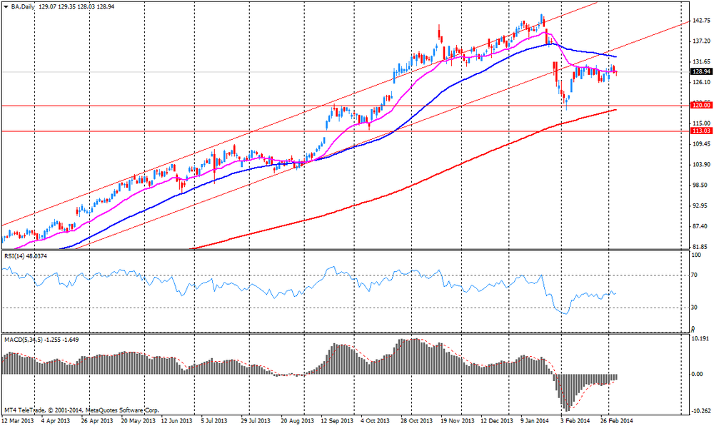Screen dimensions: 714x426
Task: Click the 5 Jul 2013 date label
Action: click(x=214, y=420)
